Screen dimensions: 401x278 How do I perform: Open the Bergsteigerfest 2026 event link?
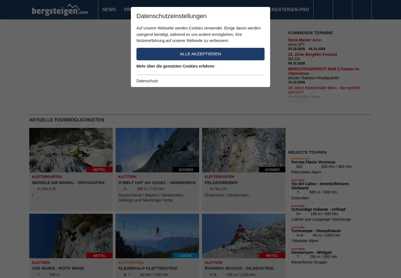(324, 71)
